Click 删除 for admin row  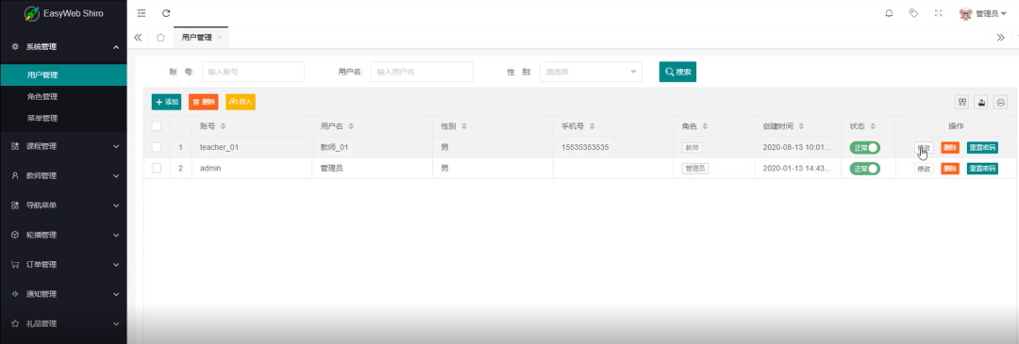[950, 169]
